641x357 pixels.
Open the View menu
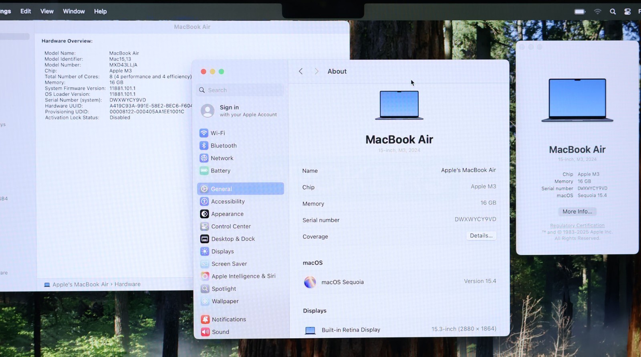click(x=47, y=11)
